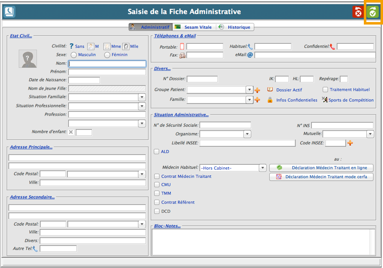The image size is (383, 268).
Task: Check the Contrat Médecin Traitant box
Action: coord(157,176)
